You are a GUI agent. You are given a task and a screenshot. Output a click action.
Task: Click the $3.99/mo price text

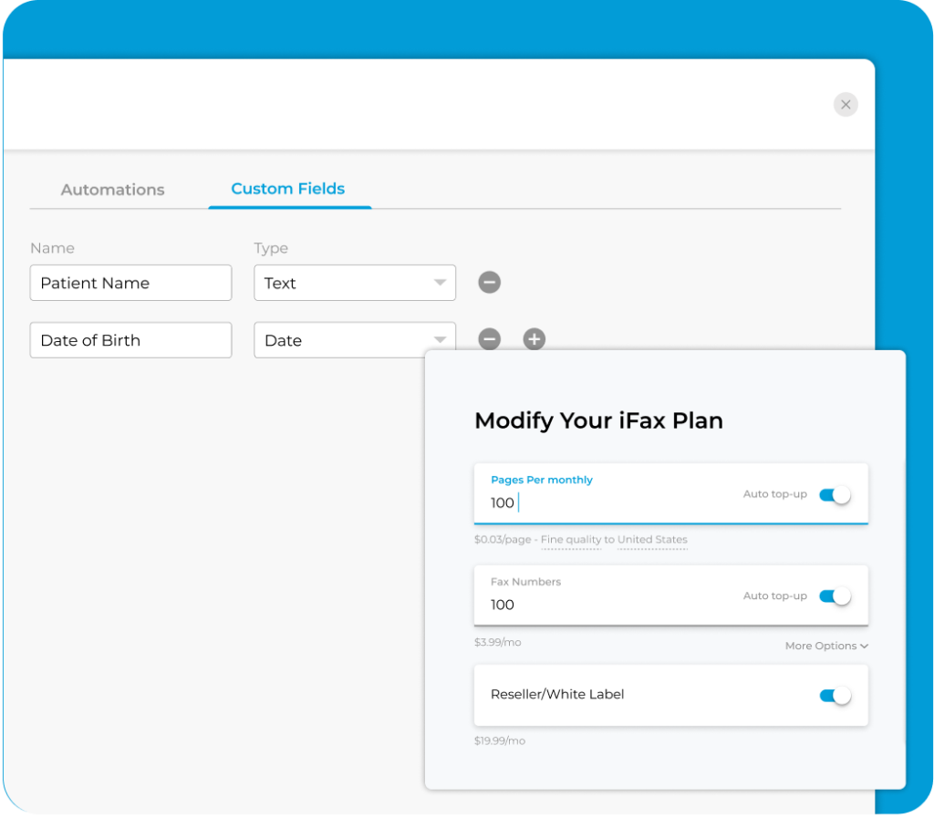(x=497, y=642)
